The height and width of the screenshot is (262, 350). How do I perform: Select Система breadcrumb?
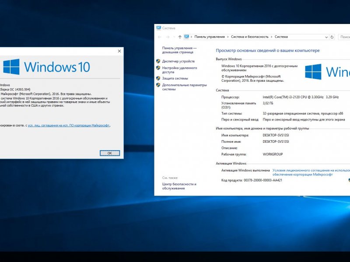(281, 37)
